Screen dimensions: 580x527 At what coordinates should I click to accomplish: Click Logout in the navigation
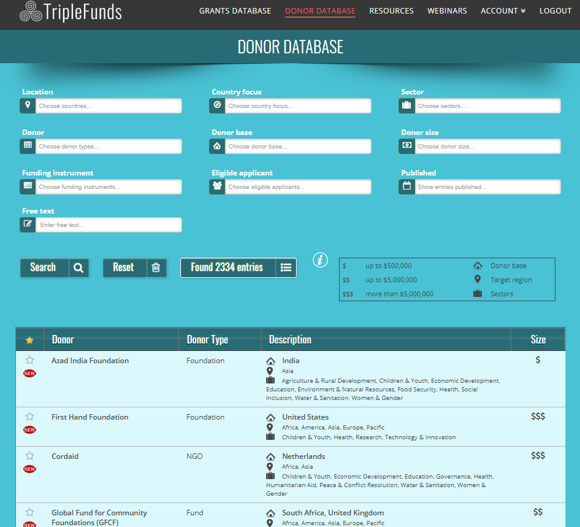[x=555, y=10]
